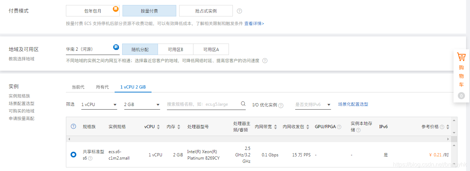Click help icon beside 实例本地存储 header
The image size is (470, 171).
358,130
